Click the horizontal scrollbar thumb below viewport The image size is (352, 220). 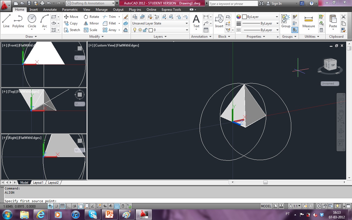pos(265,182)
